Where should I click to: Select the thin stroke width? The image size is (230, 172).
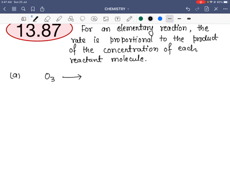coord(170,19)
